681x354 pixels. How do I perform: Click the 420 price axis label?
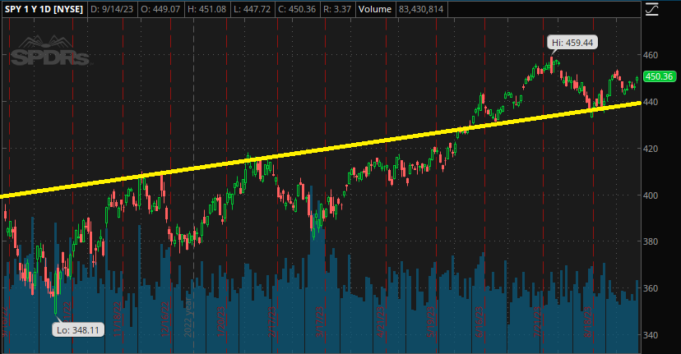(x=651, y=149)
